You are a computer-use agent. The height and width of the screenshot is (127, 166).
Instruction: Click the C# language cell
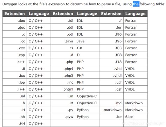[x=87, y=48]
